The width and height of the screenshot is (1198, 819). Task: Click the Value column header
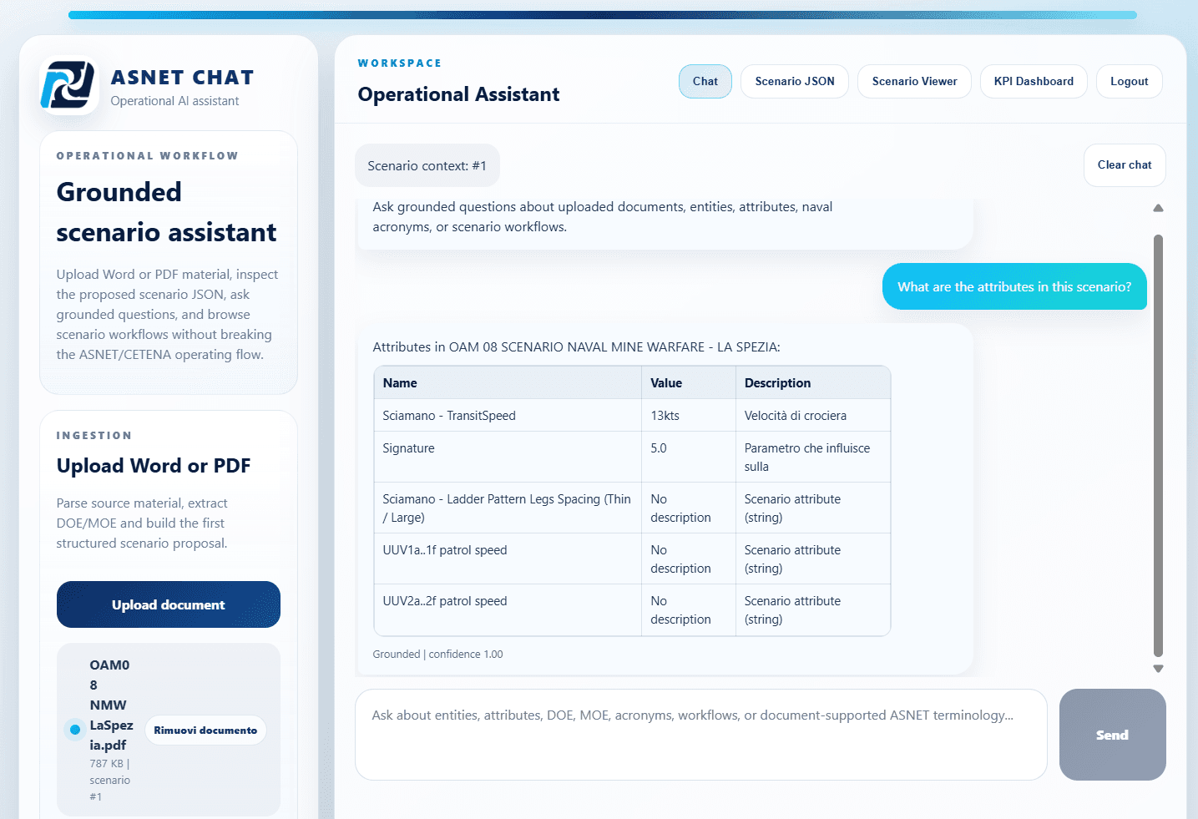(x=689, y=383)
